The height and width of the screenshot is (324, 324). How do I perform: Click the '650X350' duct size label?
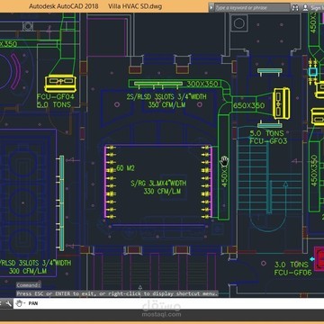[249, 105]
